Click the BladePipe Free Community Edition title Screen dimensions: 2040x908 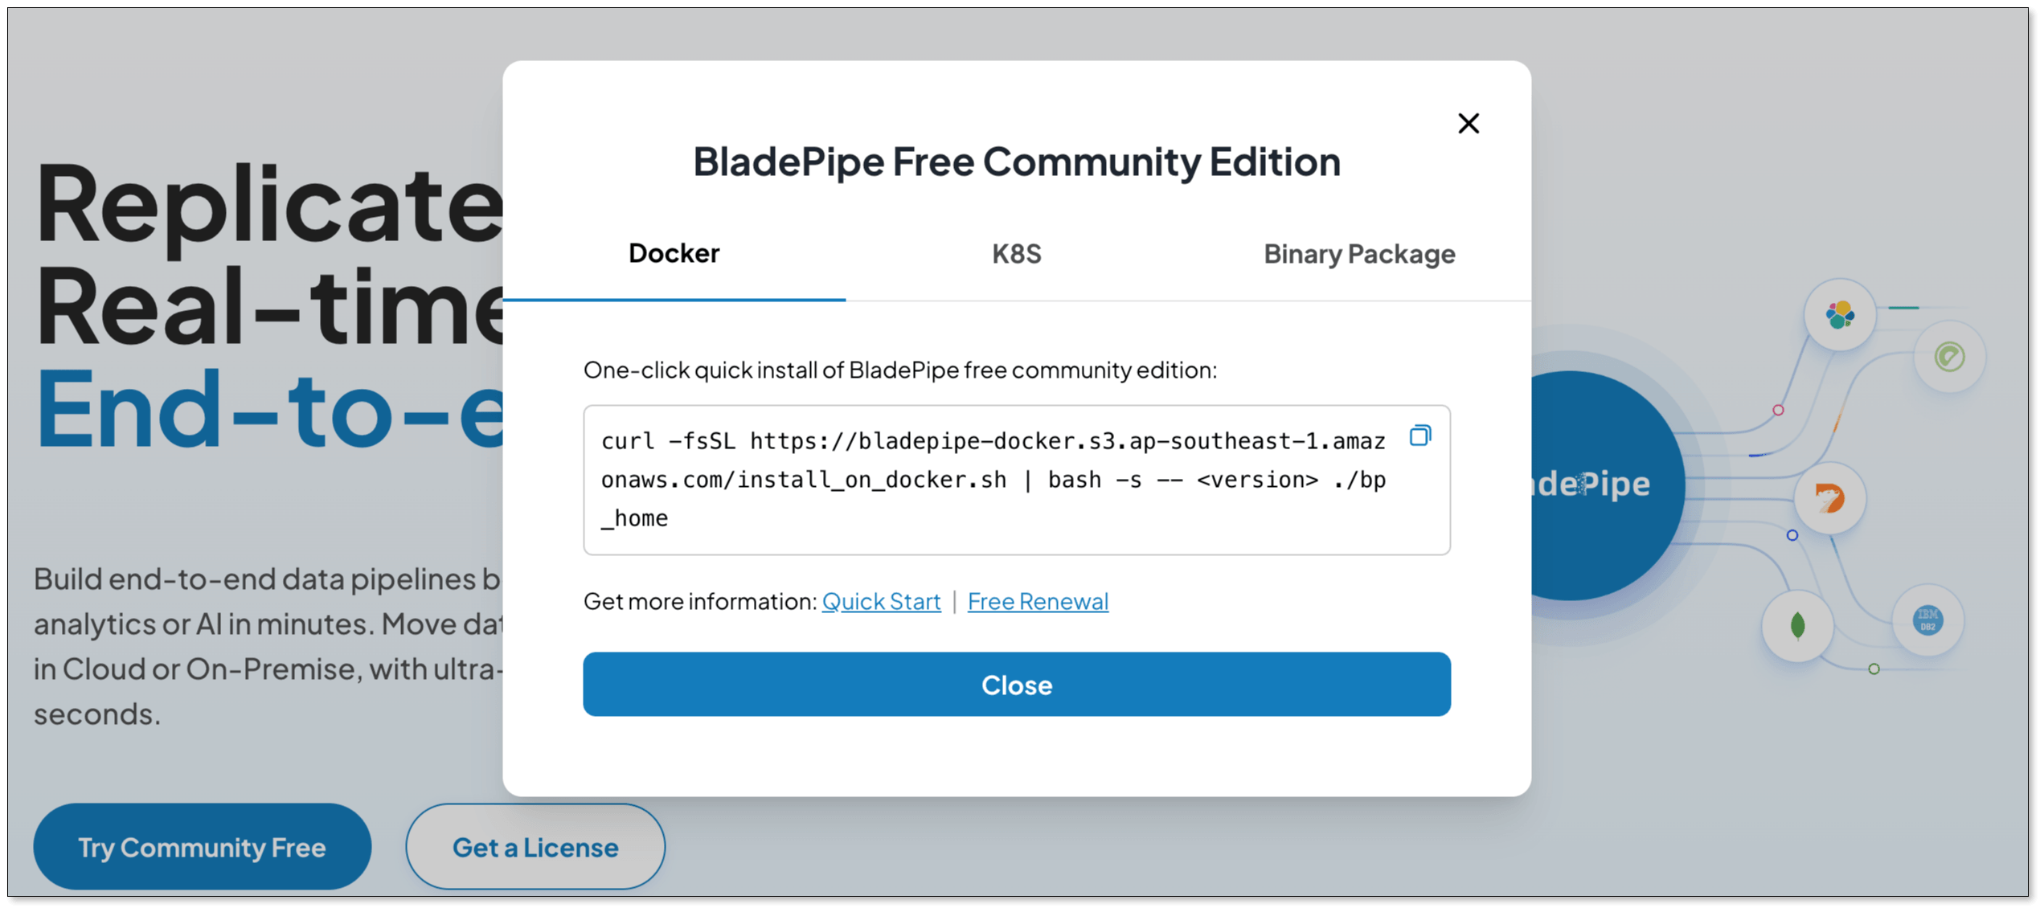[x=1016, y=162]
